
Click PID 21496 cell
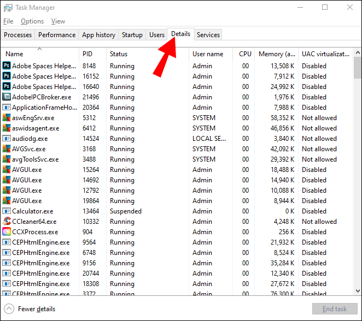(91, 97)
